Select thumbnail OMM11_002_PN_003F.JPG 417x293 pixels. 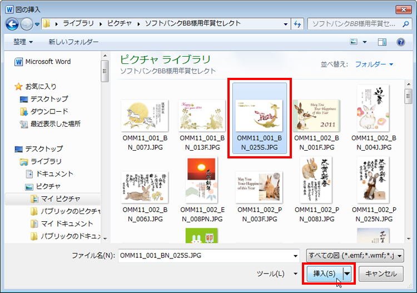tap(260, 196)
